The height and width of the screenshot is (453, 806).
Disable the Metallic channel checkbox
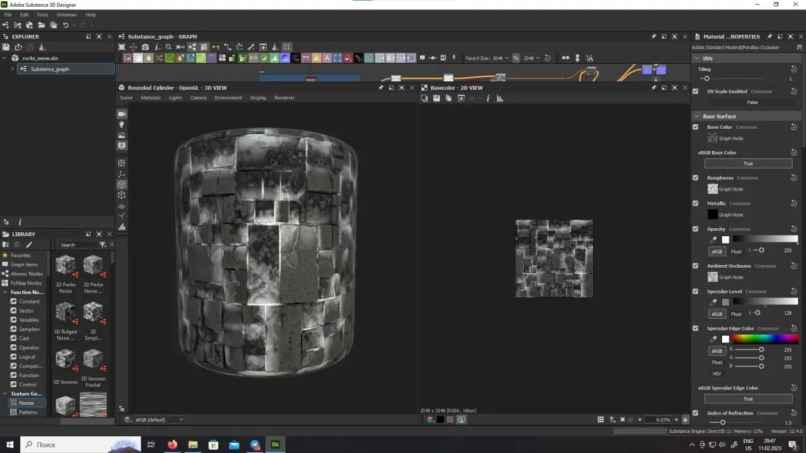tap(695, 203)
